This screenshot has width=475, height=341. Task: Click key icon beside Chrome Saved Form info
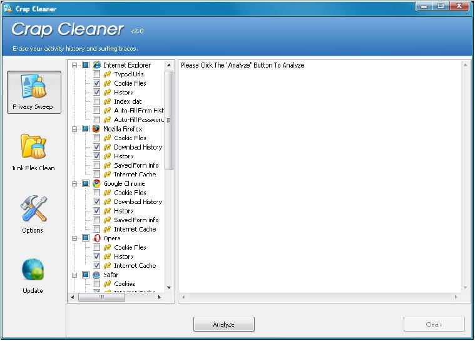point(107,220)
